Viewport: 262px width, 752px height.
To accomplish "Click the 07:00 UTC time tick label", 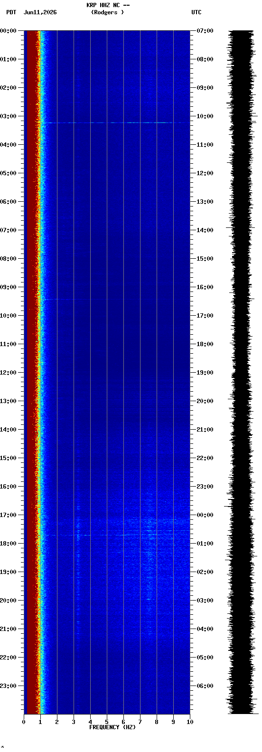I will 205,31.
